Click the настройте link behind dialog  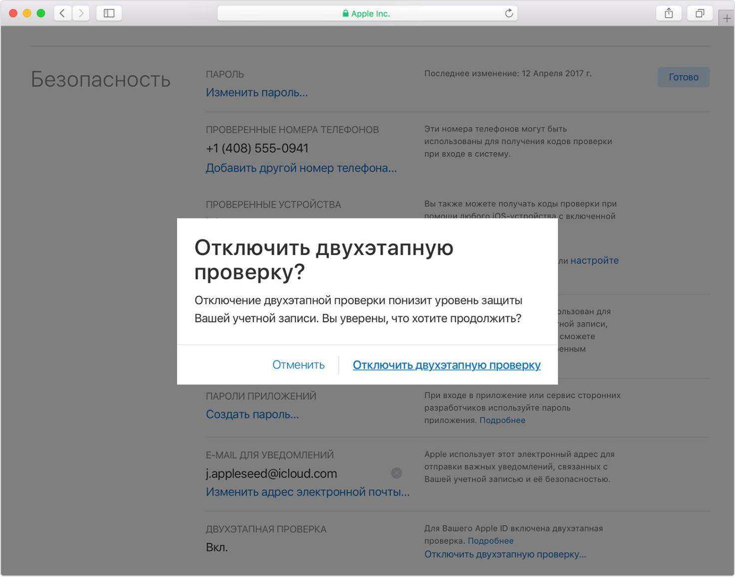[594, 261]
